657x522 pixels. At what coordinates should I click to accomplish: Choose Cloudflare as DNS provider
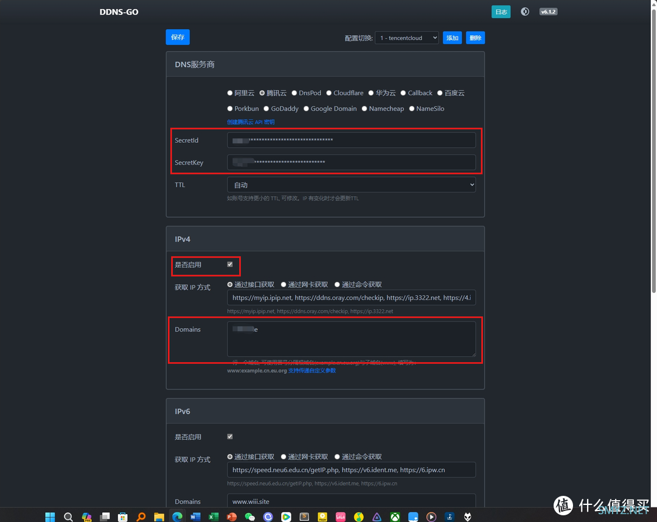click(329, 93)
